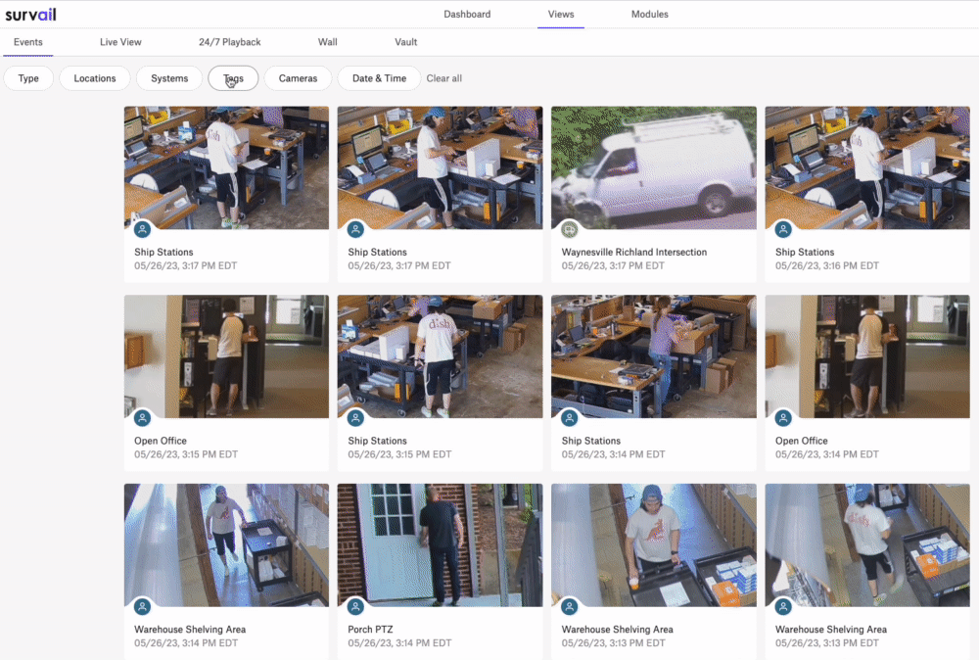The image size is (979, 660).
Task: Click the timestamp under Porch PTZ
Action: [399, 643]
